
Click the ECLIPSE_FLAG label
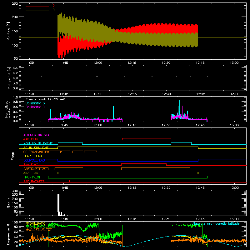[x=34, y=160]
